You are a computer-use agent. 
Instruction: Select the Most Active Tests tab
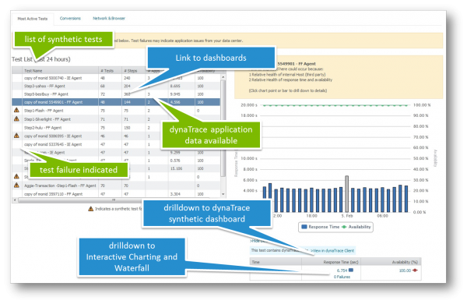(x=33, y=19)
